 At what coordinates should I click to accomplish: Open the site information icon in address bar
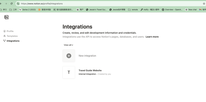pyautogui.click(x=18, y=4)
